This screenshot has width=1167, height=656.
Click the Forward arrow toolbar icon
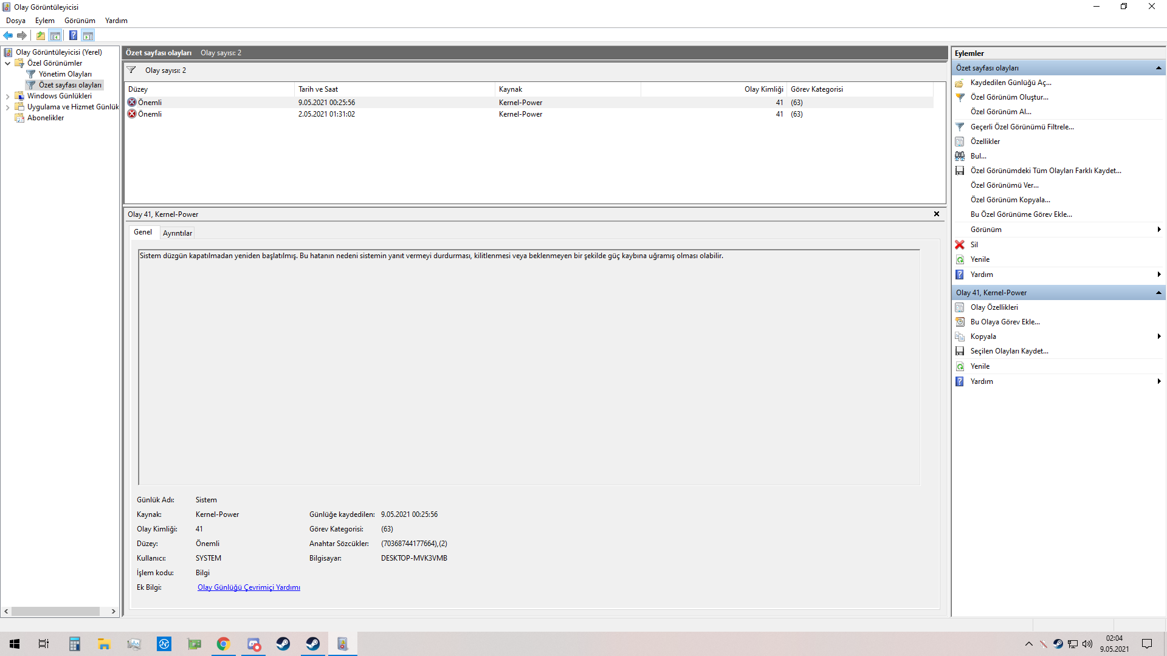22,35
